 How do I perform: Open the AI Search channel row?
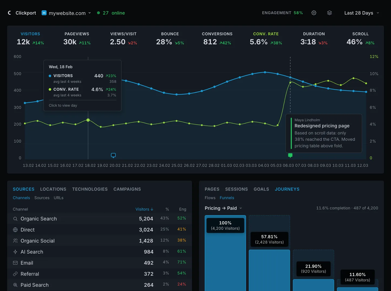coord(99,252)
